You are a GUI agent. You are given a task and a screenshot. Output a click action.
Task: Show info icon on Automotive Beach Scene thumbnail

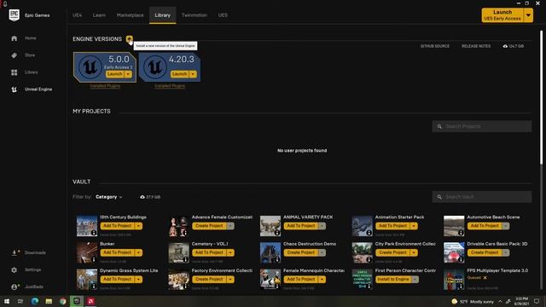point(461,233)
